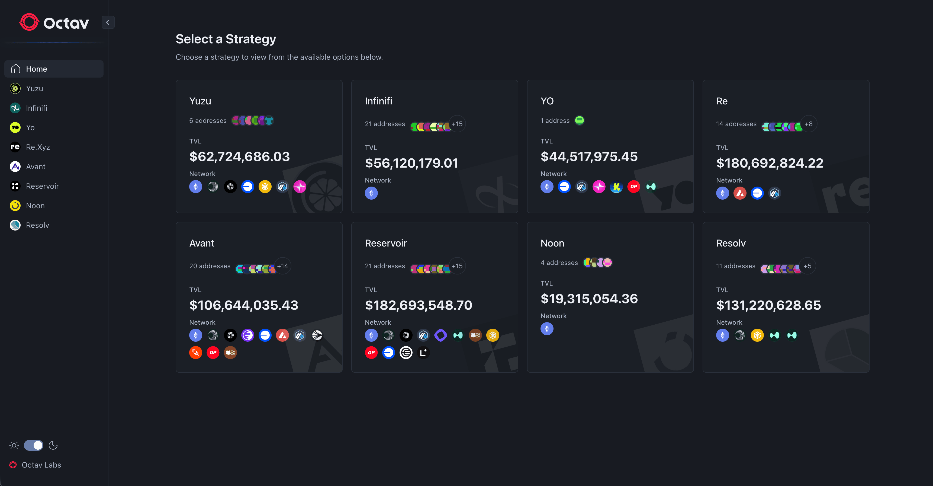Viewport: 933px width, 486px height.
Task: Click the Linea network icon on the Reservoir card
Action: tap(423, 352)
